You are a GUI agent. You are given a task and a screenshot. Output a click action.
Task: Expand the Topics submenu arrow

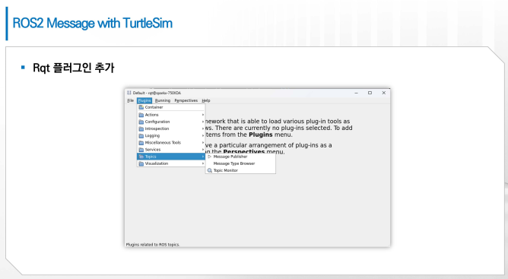click(203, 157)
